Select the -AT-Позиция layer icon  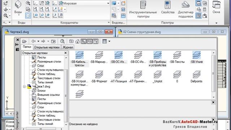[118, 74]
